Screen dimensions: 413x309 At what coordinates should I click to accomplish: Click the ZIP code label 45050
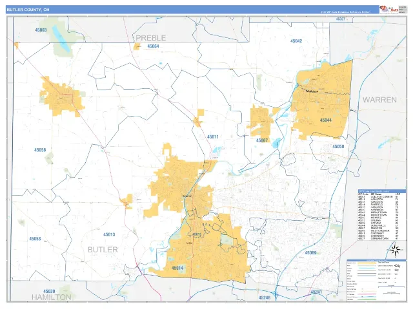click(338, 146)
